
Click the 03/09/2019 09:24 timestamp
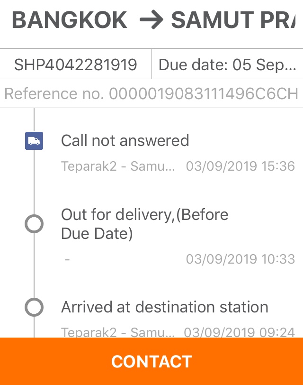pos(239,332)
